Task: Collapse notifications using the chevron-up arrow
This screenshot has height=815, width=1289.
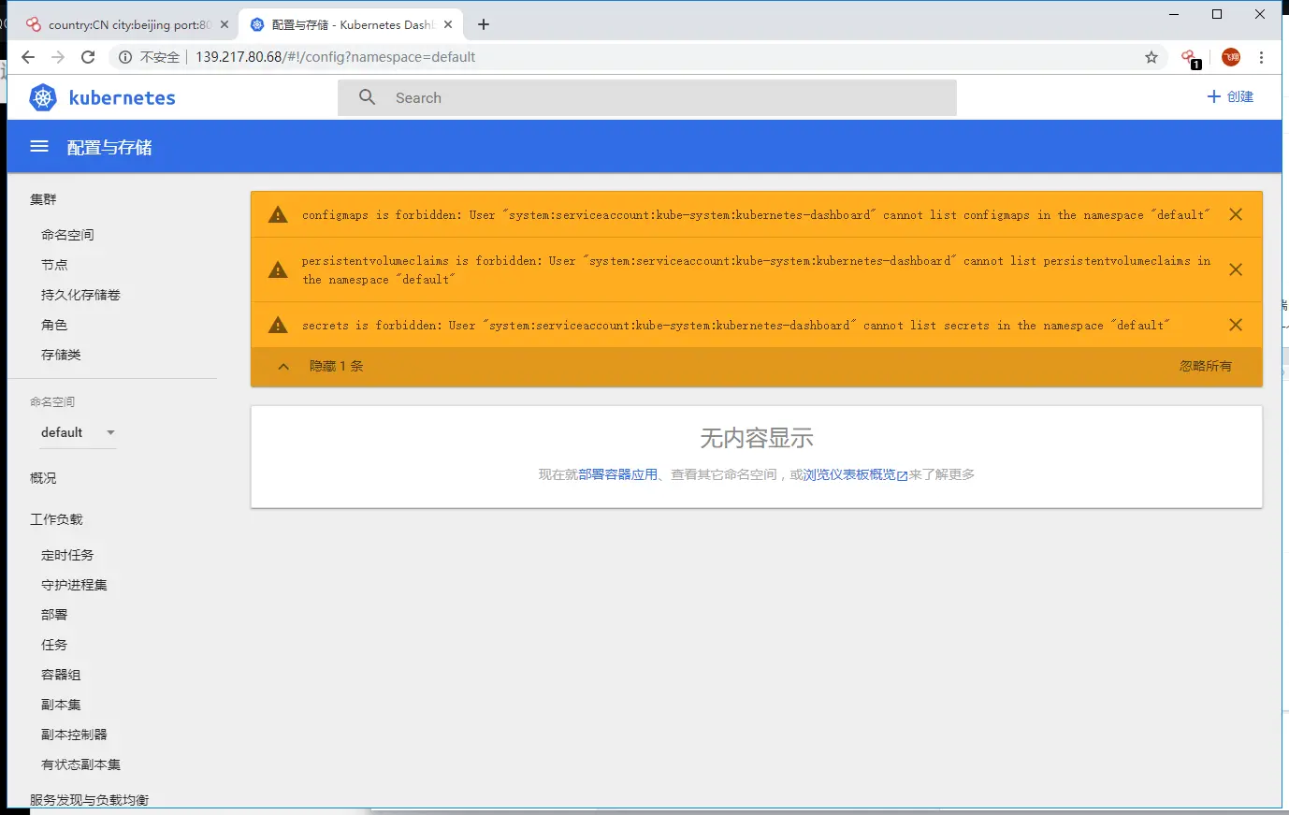Action: tap(283, 367)
